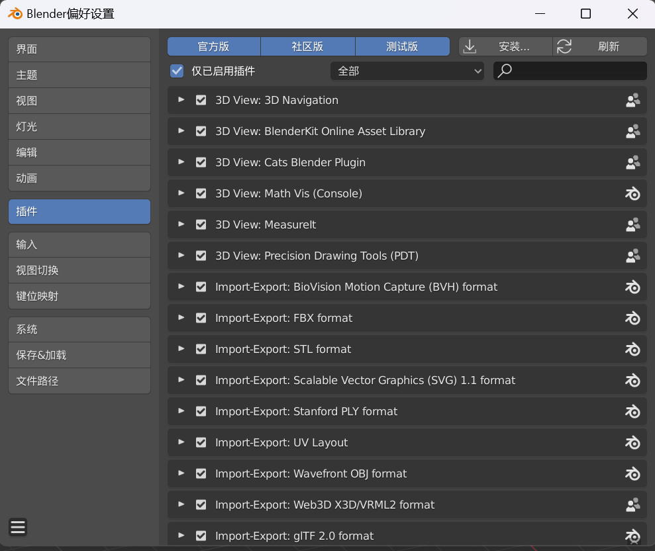This screenshot has height=551, width=655.
Task: Expand Scalable Vector Graphics (SVG) details
Action: click(181, 379)
